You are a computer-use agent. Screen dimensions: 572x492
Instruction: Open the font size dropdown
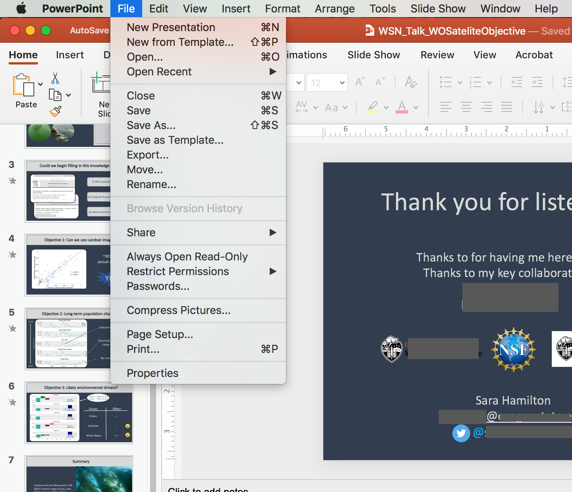point(342,82)
